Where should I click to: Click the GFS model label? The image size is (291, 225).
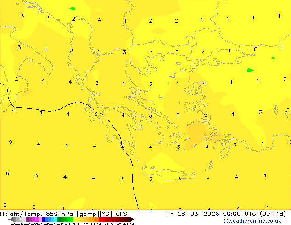(121, 214)
